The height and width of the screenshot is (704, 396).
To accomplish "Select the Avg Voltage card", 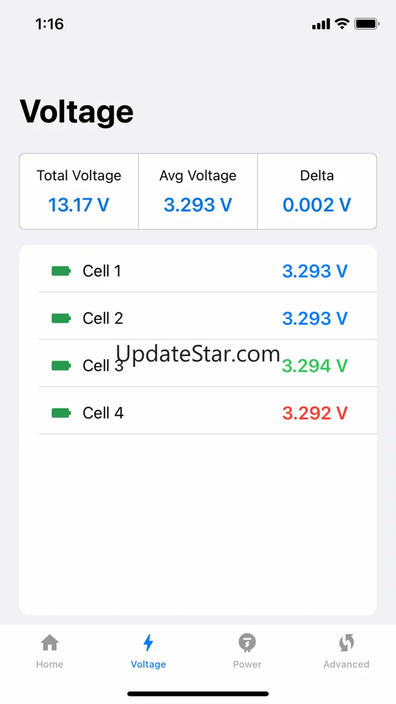I will pos(198,191).
